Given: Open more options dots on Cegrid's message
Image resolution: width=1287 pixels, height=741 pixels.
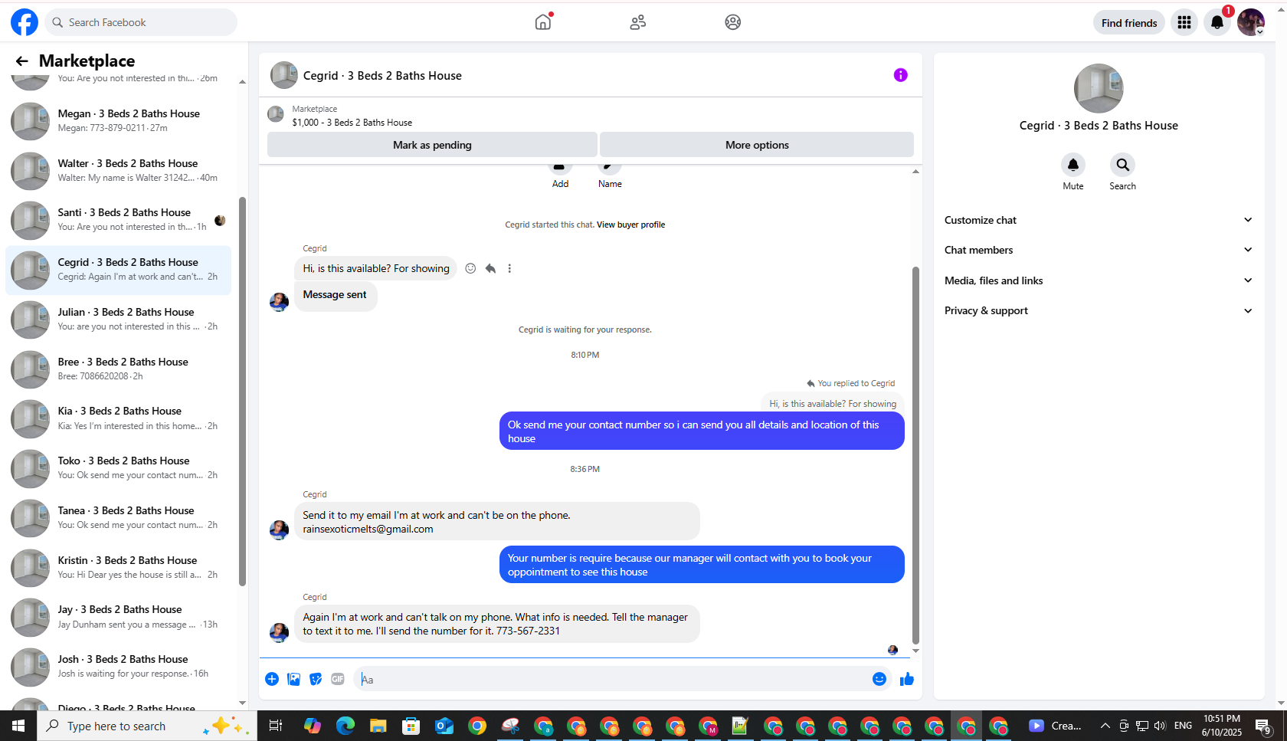Looking at the screenshot, I should tap(509, 268).
